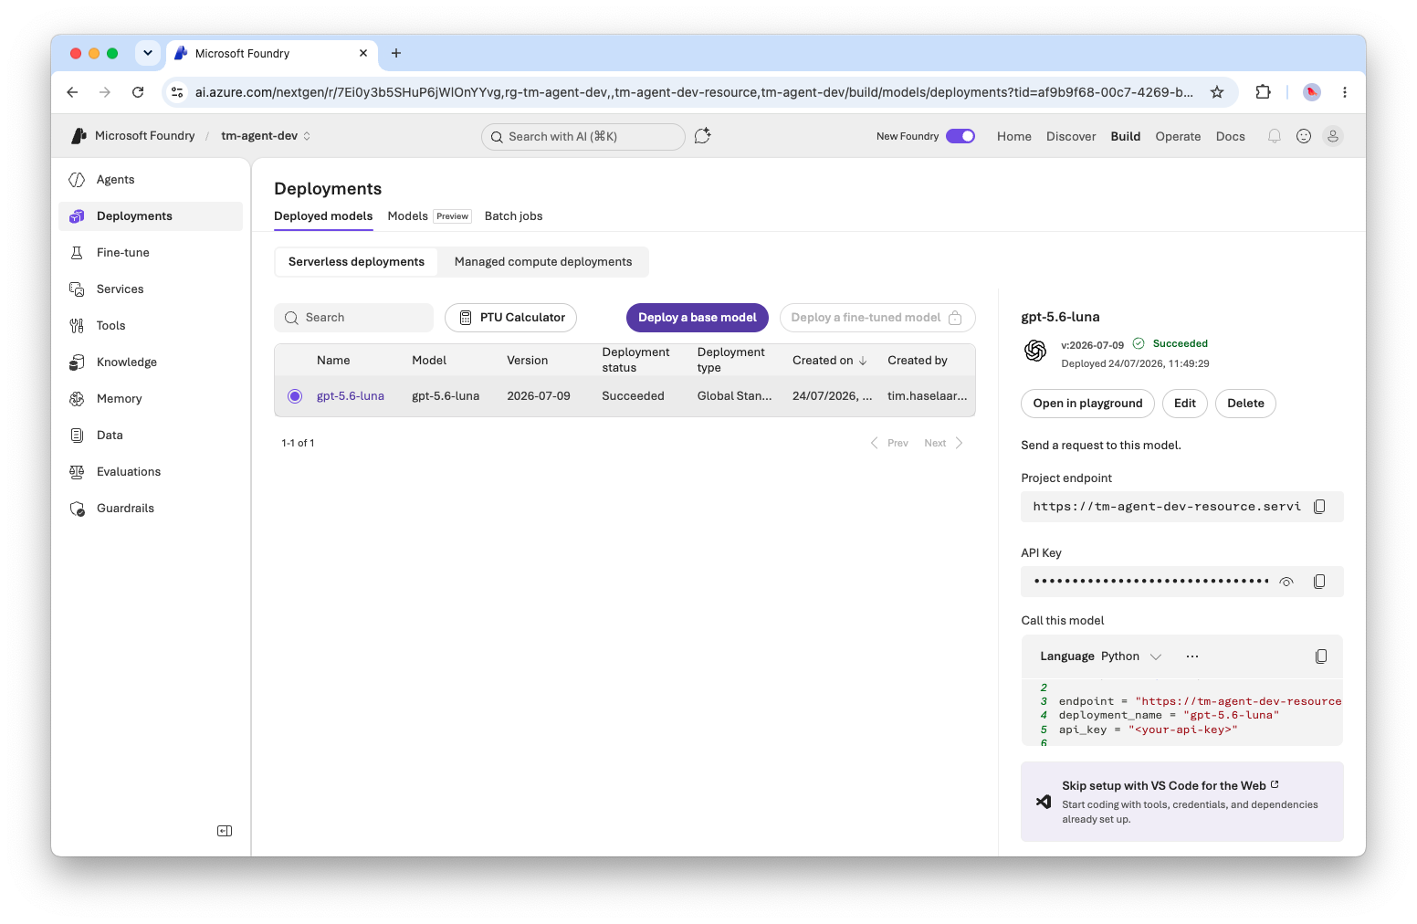Viewport: 1417px width, 924px height.
Task: Copy the Python code sample
Action: click(x=1320, y=656)
